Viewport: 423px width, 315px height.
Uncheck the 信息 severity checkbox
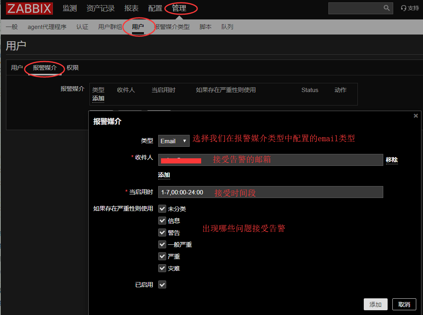162,221
